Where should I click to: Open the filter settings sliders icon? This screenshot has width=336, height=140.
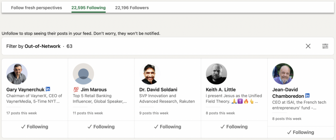pyautogui.click(x=325, y=46)
